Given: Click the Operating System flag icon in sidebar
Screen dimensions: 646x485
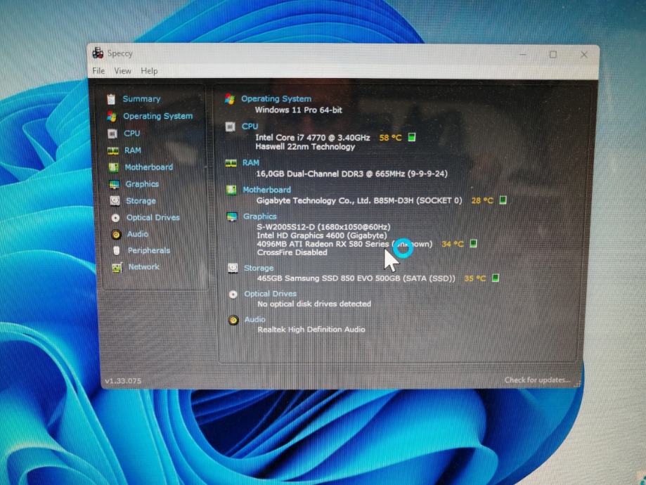Looking at the screenshot, I should [x=112, y=116].
